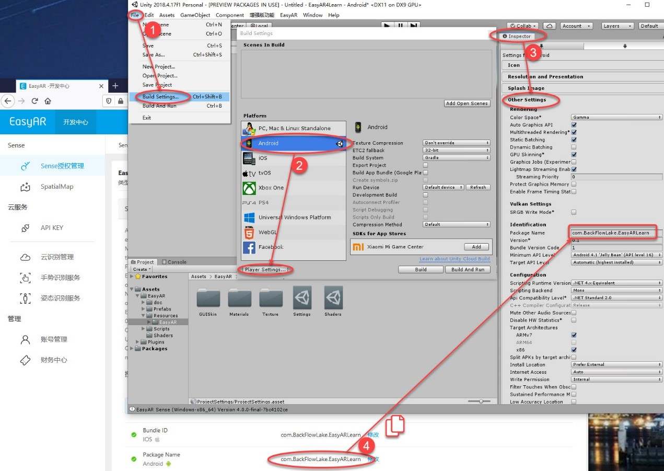The image size is (664, 471).
Task: Click Refresh next to Run Device
Action: click(478, 187)
